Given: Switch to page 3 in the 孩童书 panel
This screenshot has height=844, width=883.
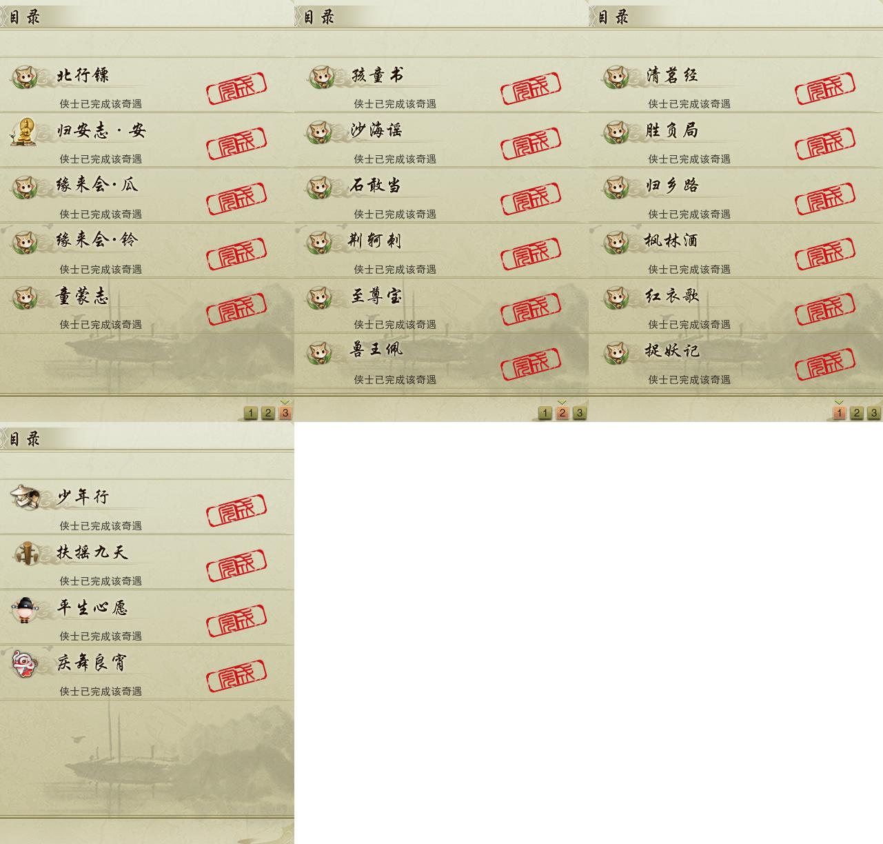Looking at the screenshot, I should tap(580, 413).
